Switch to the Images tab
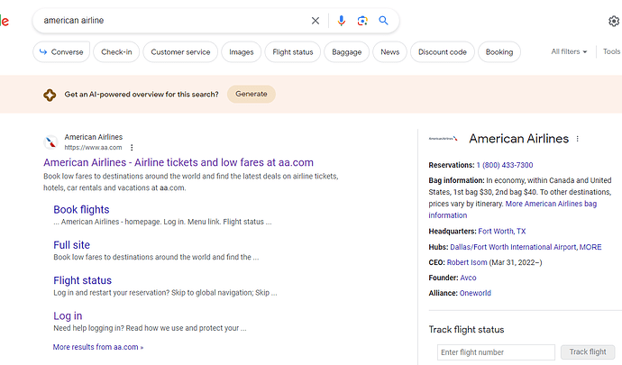This screenshot has height=365, width=622. [242, 52]
